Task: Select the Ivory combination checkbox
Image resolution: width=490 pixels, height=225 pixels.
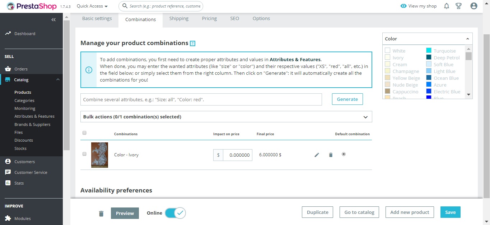Action: [84, 154]
